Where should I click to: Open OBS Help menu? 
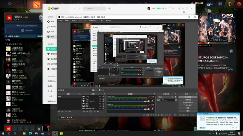point(108,21)
